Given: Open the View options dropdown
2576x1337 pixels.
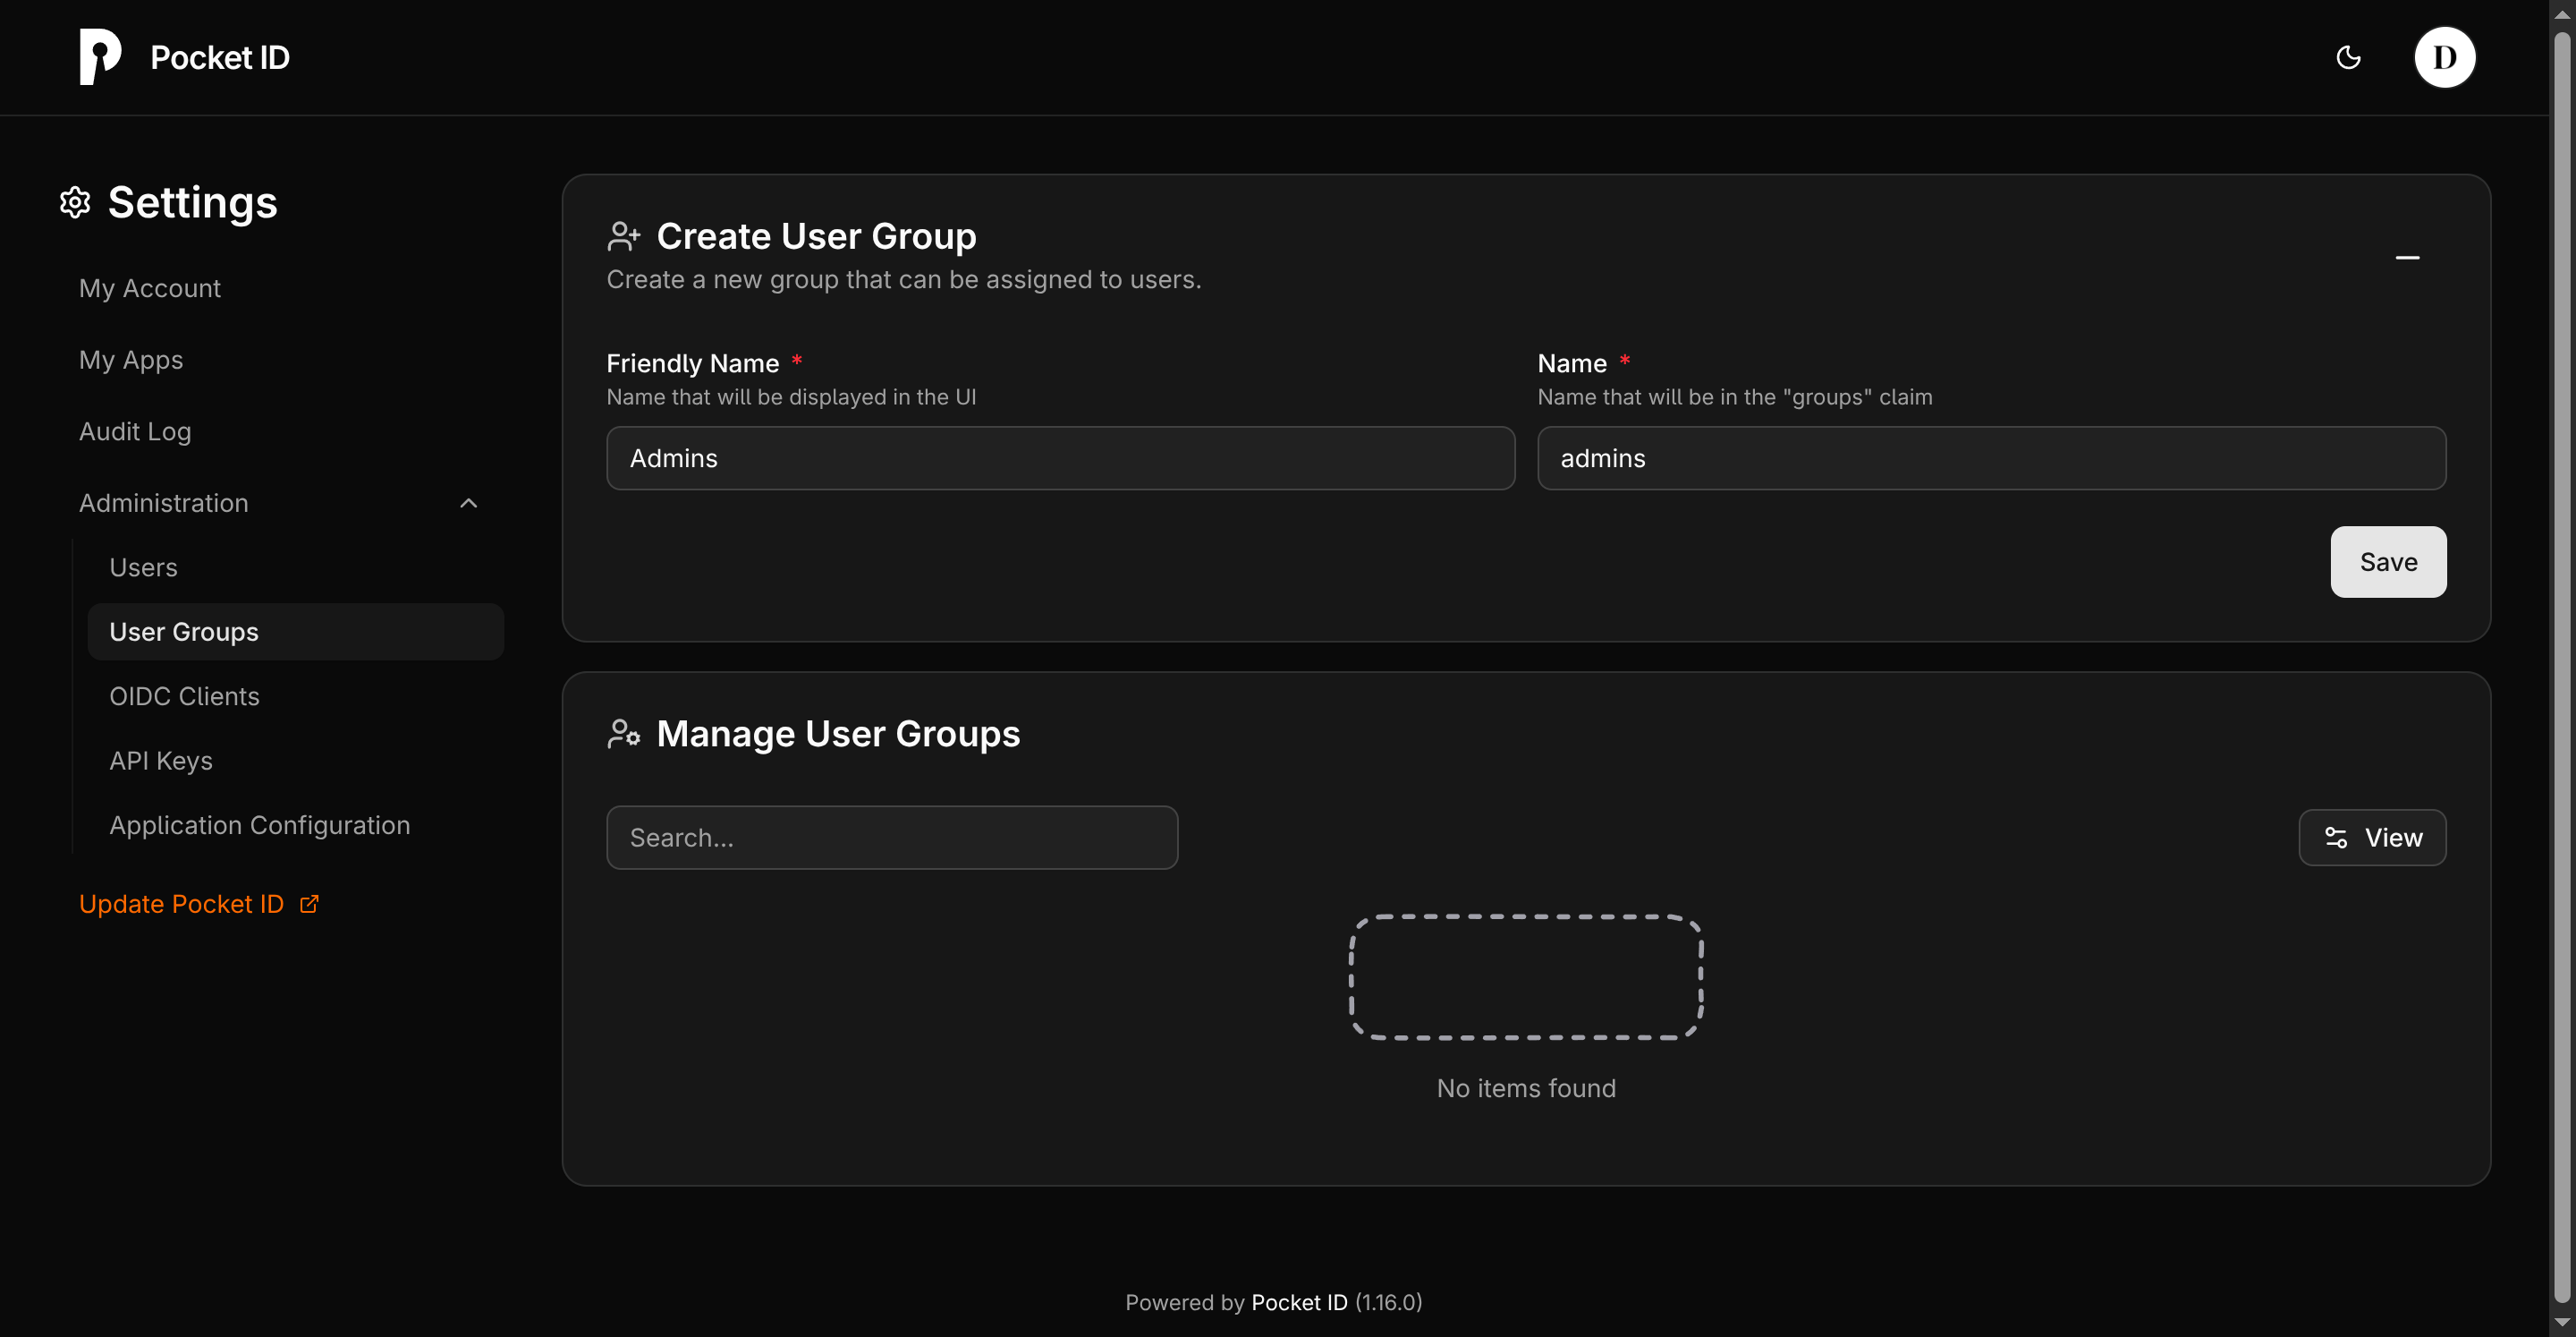Looking at the screenshot, I should point(2372,838).
